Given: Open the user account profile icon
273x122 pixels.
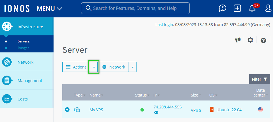Looking at the screenshot, I should click(268, 8).
